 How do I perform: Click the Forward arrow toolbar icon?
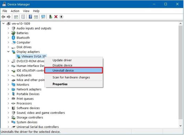pos(9,17)
